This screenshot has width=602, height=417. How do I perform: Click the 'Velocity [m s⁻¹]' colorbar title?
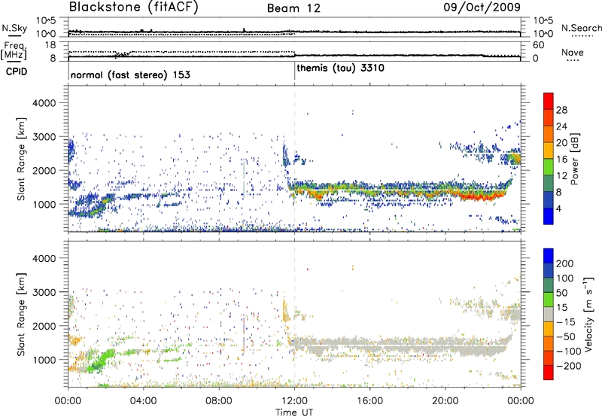[x=588, y=314]
